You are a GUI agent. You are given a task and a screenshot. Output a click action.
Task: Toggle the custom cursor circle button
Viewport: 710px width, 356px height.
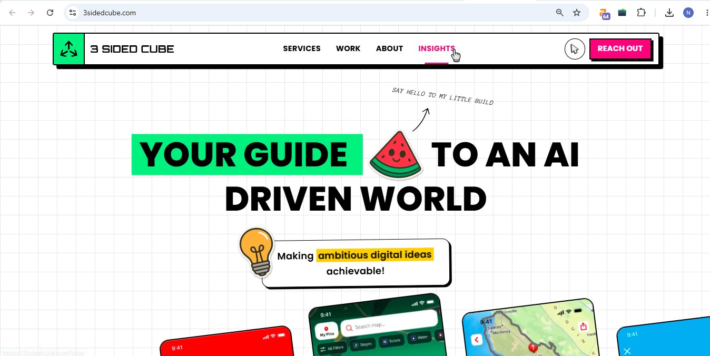pyautogui.click(x=575, y=49)
